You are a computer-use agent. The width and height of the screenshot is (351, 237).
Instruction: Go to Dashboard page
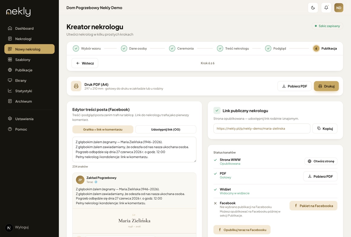pyautogui.click(x=29, y=28)
